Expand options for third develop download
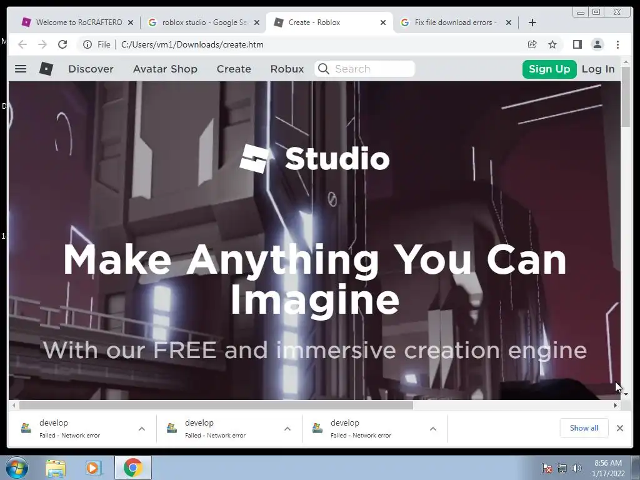The width and height of the screenshot is (640, 480). (x=433, y=429)
